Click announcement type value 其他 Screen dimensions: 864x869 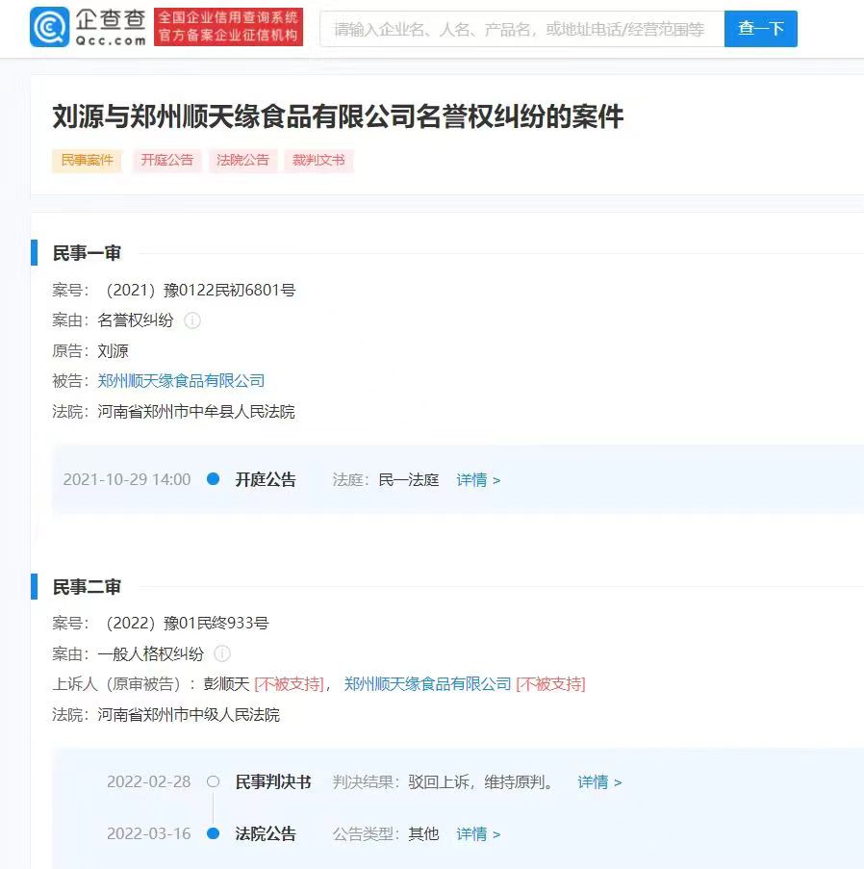pyautogui.click(x=423, y=833)
